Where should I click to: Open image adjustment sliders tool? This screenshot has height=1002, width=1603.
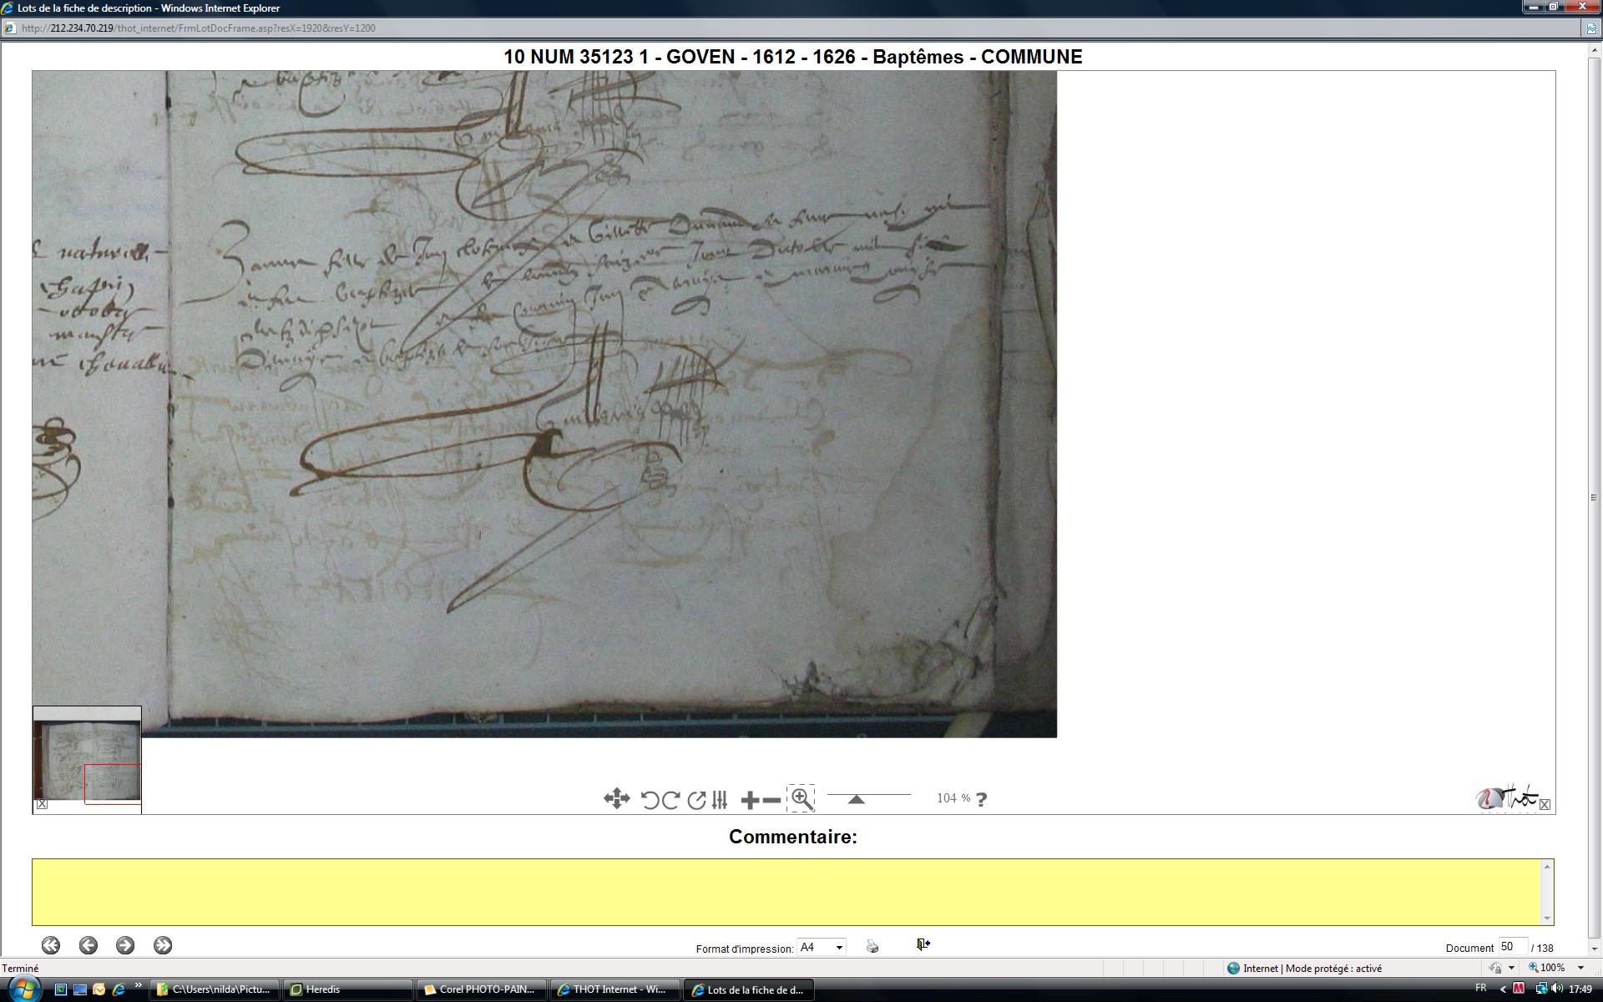(x=721, y=800)
